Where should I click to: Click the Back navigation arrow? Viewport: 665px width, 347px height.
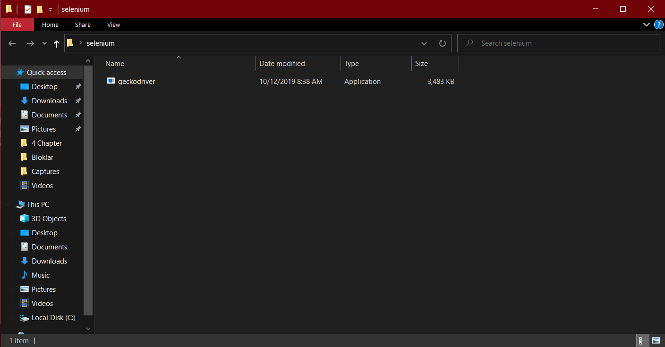click(12, 43)
